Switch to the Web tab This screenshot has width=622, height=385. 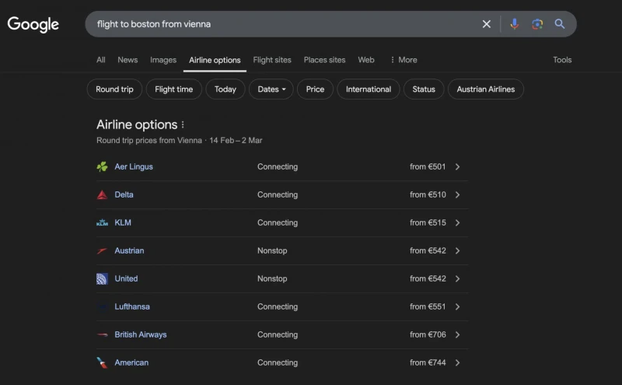(x=365, y=60)
